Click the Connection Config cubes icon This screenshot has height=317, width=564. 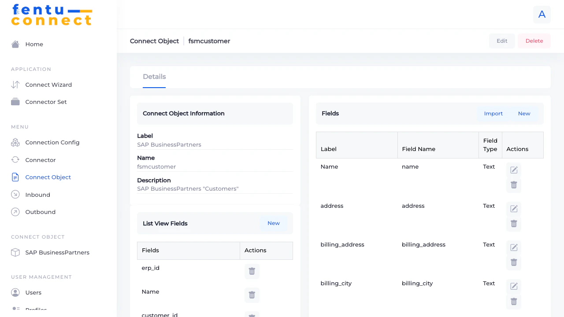click(x=15, y=142)
